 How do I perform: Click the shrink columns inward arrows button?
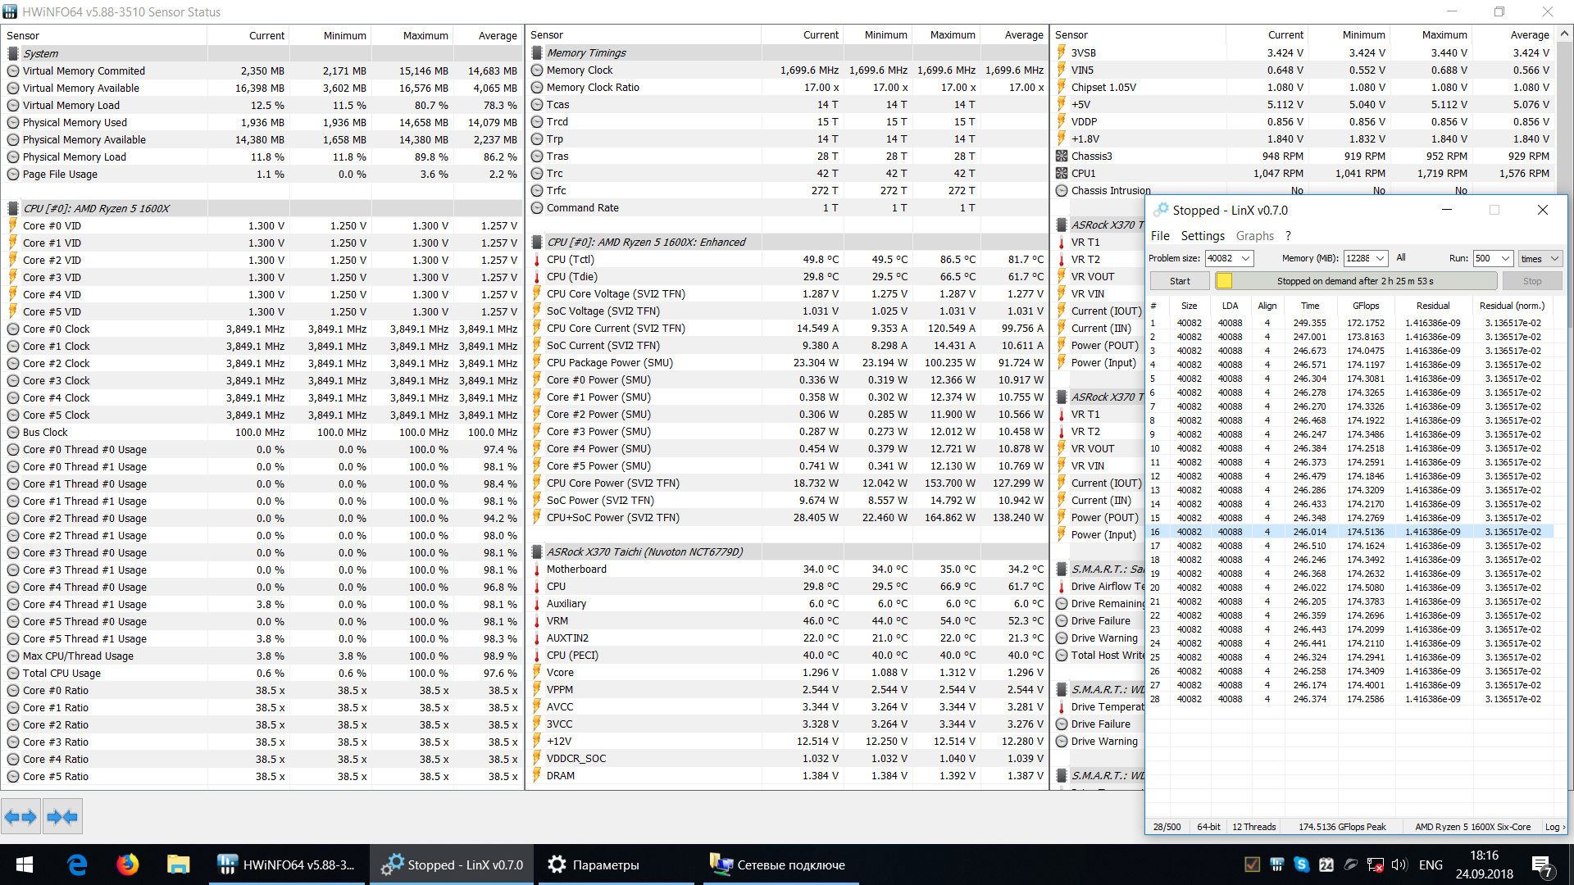(62, 816)
